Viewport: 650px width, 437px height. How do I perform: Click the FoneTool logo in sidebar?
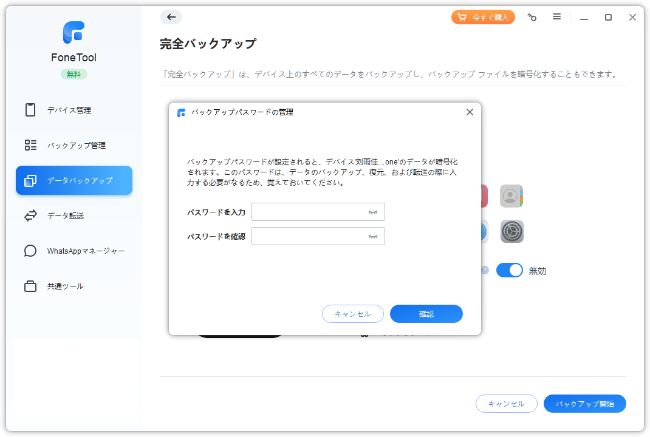coord(74,33)
